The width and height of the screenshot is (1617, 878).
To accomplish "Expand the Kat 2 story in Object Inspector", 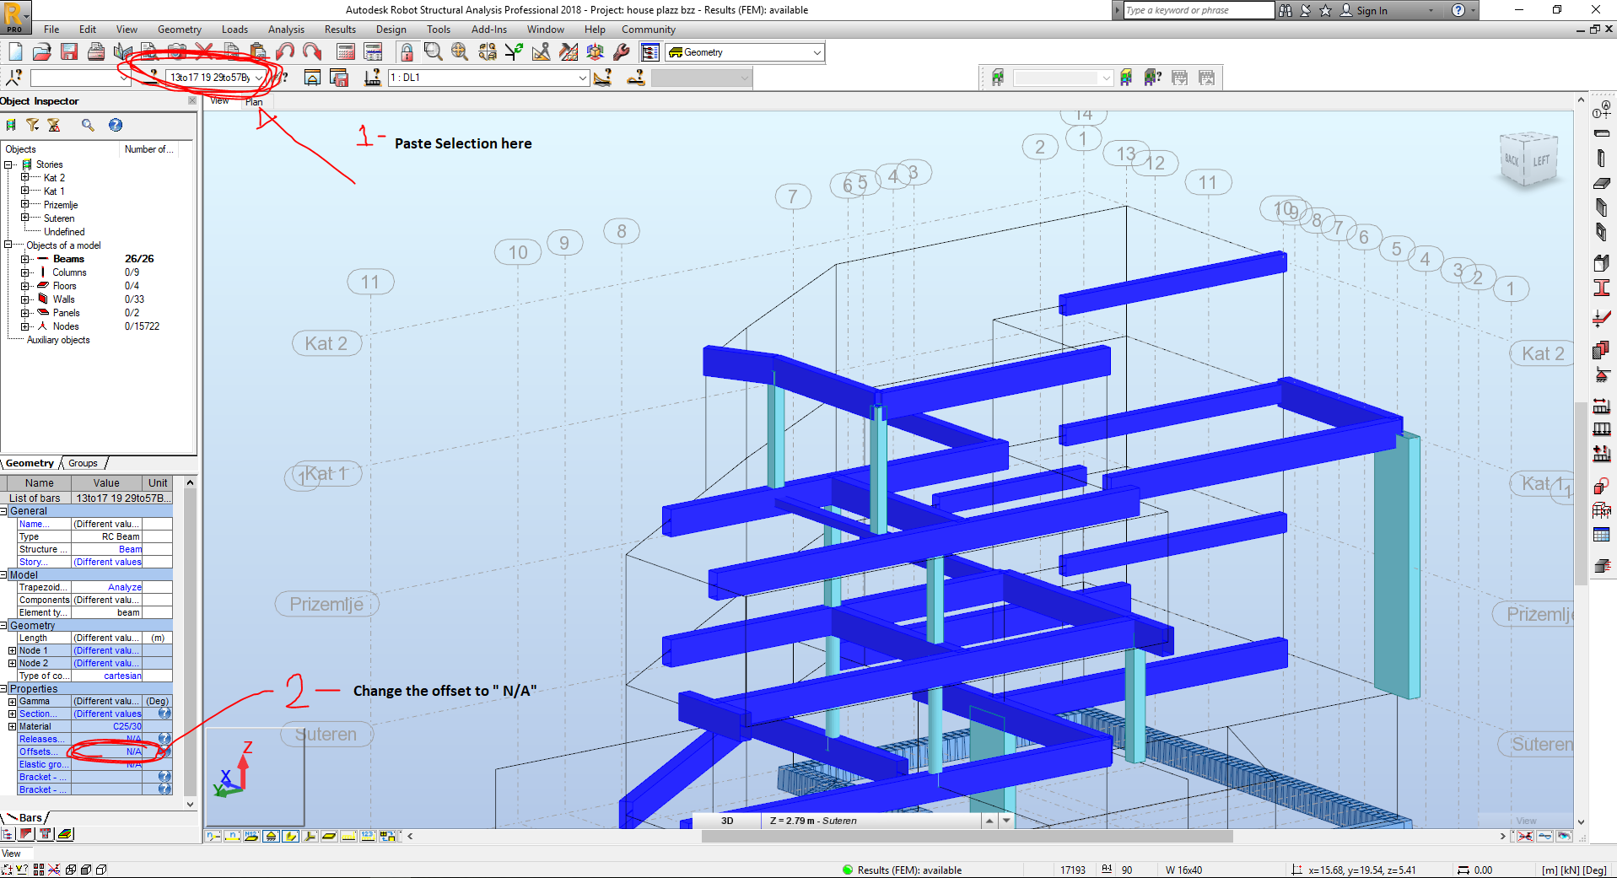I will 27,177.
